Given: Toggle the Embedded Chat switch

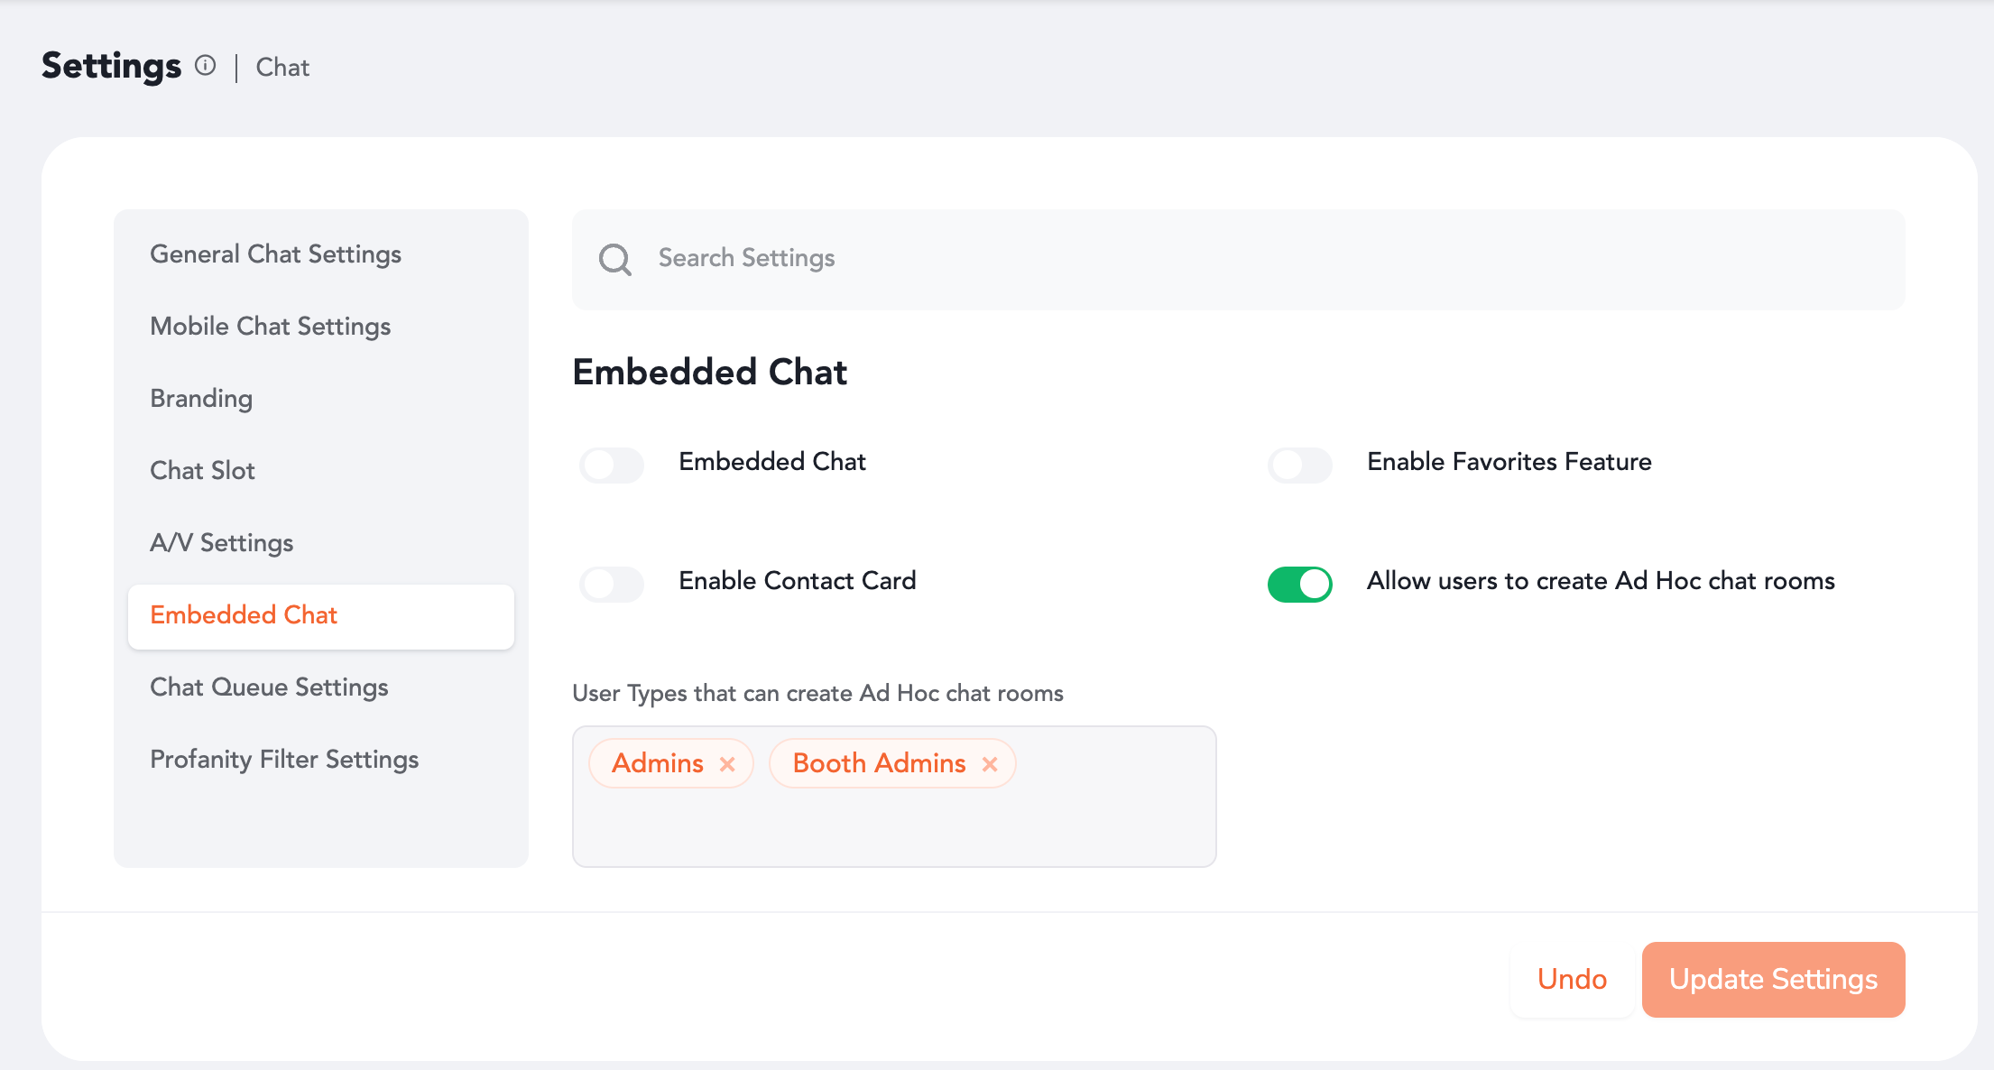Looking at the screenshot, I should tap(612, 465).
